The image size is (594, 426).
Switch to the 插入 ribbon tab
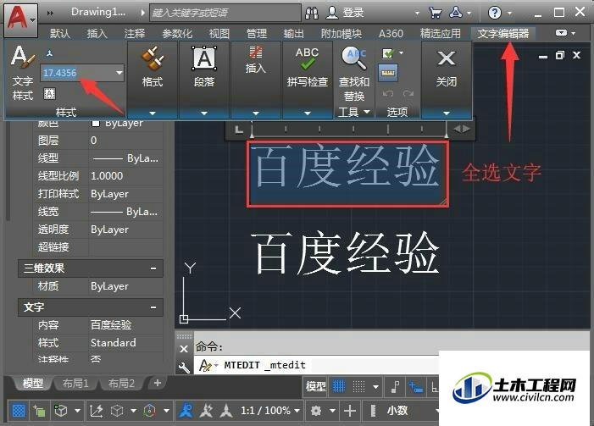97,34
